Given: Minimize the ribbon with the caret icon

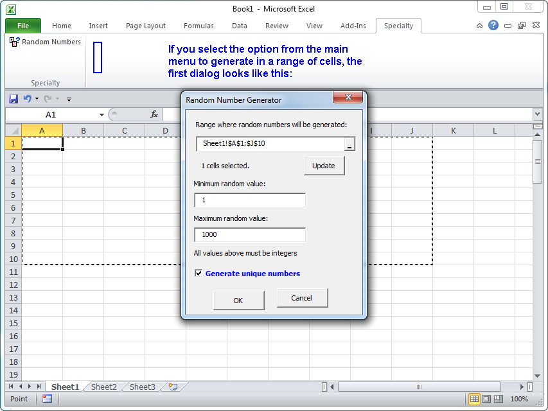Looking at the screenshot, I should (479, 26).
